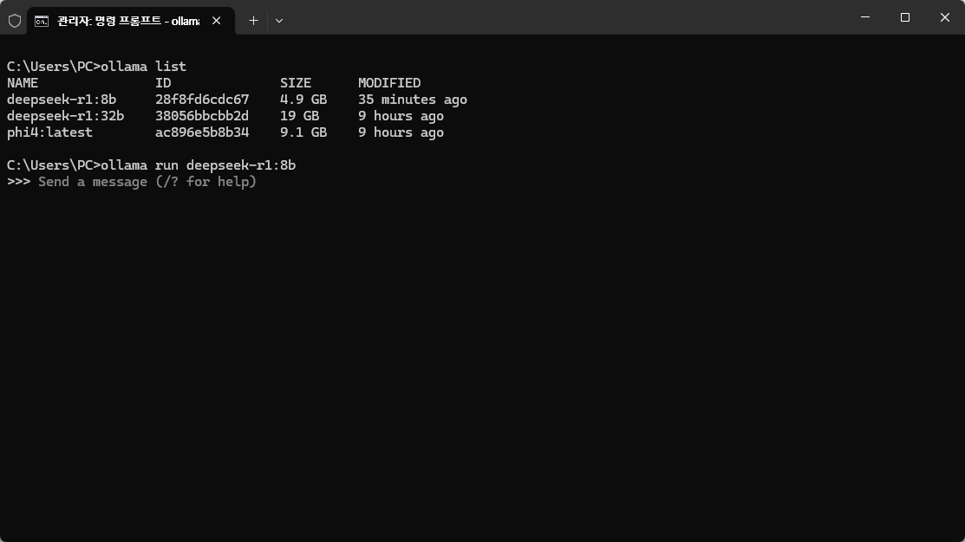Click the ID ac896e5b8b34

coord(202,132)
